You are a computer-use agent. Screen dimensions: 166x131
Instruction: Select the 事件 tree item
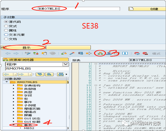tap(28, 102)
